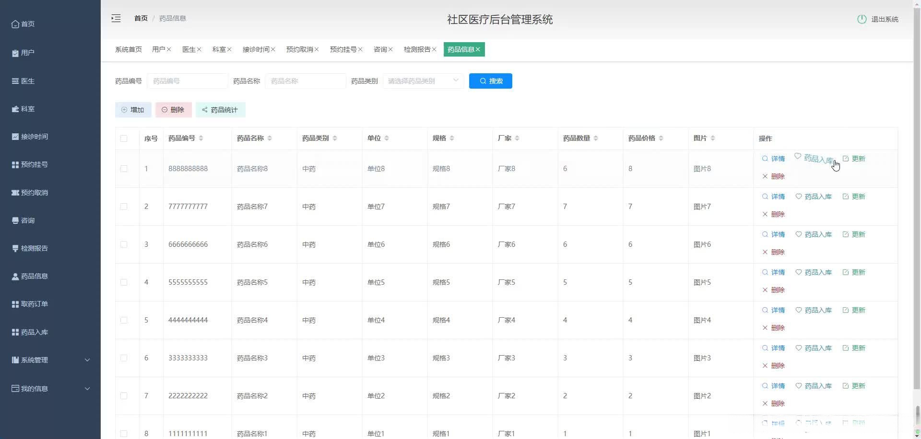The width and height of the screenshot is (921, 439).
Task: Check the checkbox for 药品名称8 row
Action: tap(124, 169)
